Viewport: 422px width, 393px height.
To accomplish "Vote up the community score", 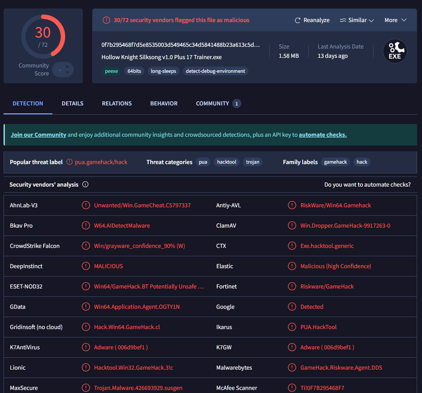I will pos(67,67).
